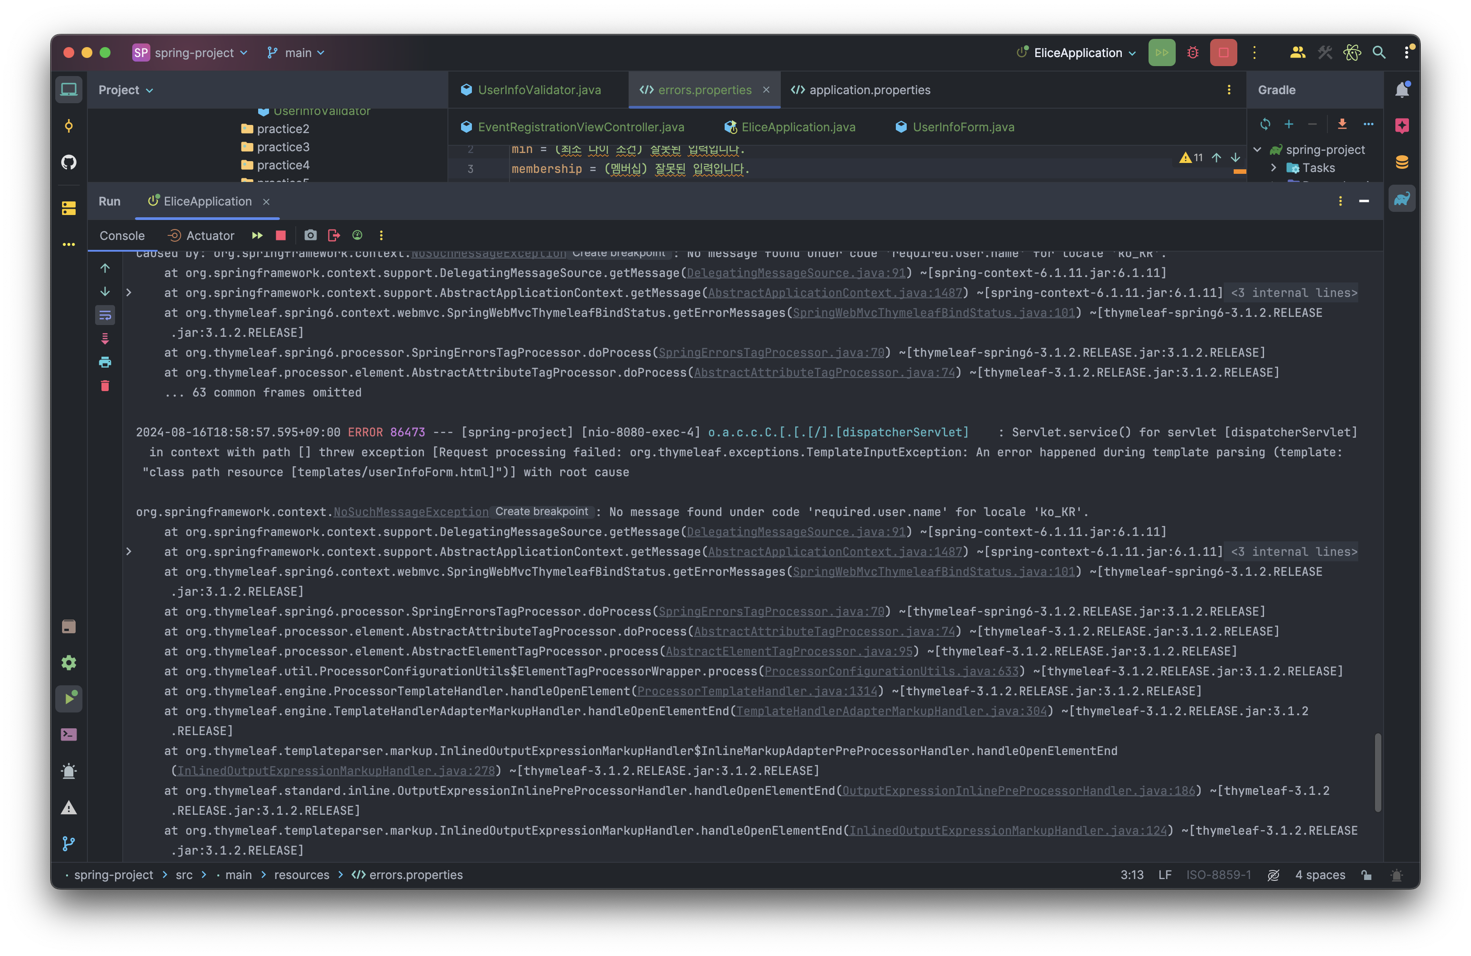Switch to application.properties editor tab

869,90
